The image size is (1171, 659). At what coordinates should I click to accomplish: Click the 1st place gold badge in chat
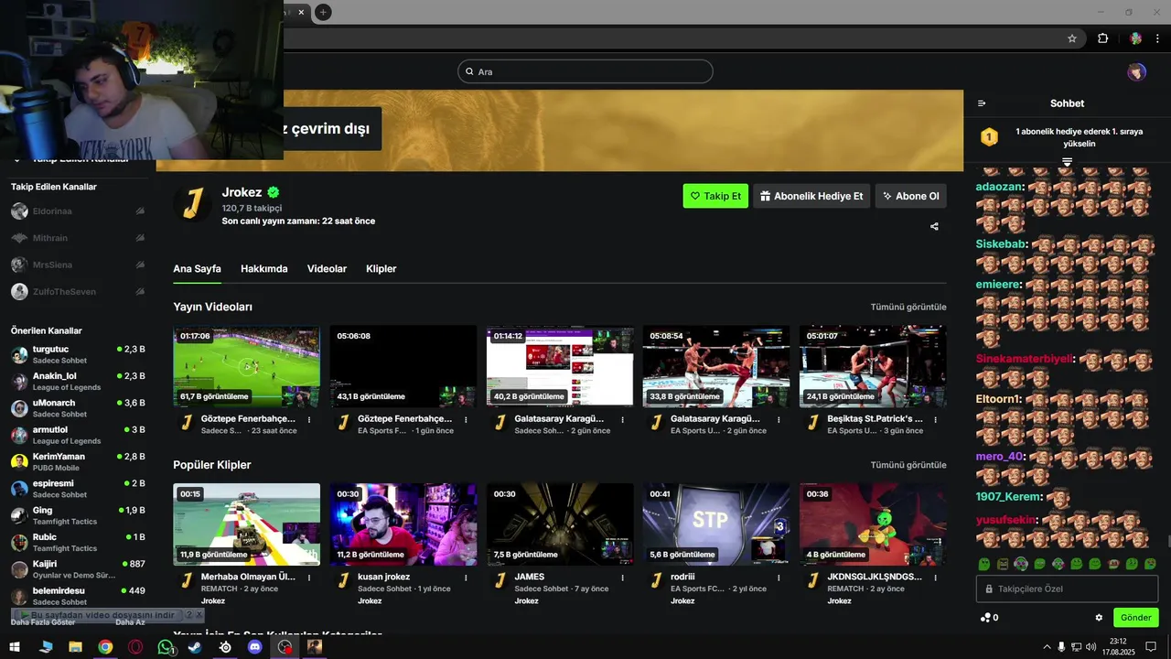pos(989,137)
